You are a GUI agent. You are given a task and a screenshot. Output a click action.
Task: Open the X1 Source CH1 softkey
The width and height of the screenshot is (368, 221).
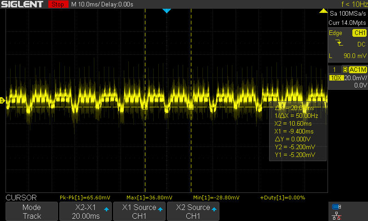click(139, 211)
